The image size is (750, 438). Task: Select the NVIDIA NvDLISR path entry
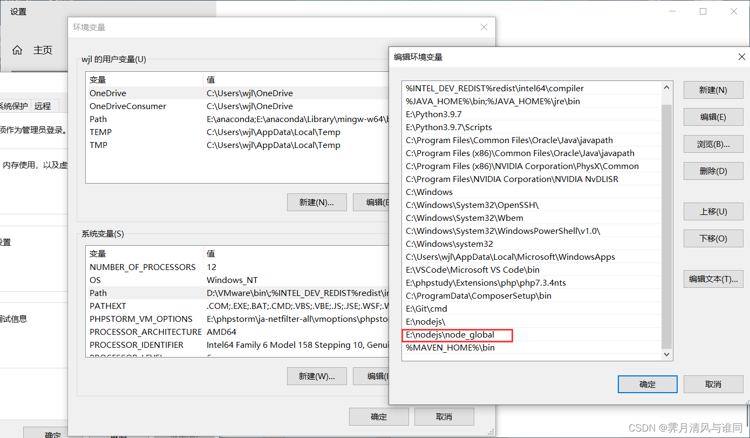532,179
